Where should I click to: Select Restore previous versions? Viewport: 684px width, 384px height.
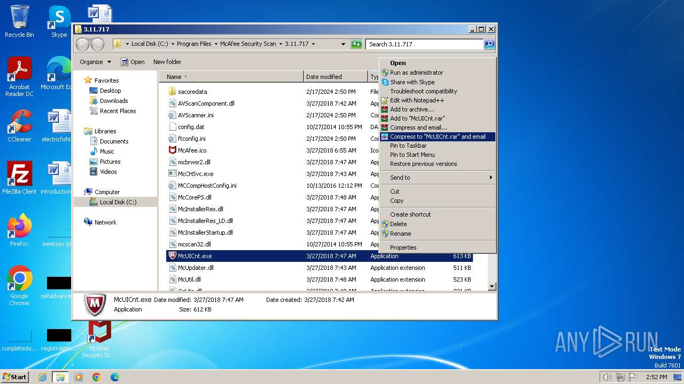click(x=438, y=164)
